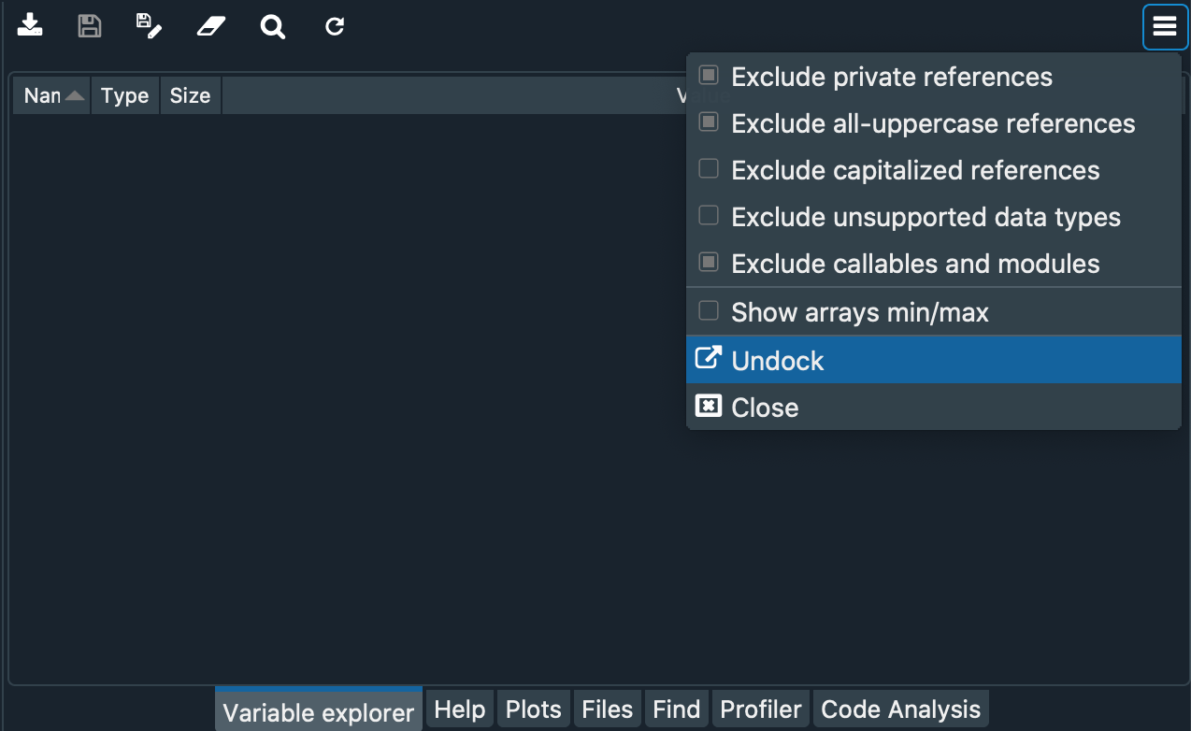Image resolution: width=1191 pixels, height=731 pixels.
Task: Open the Code Analysis tab
Action: click(900, 708)
